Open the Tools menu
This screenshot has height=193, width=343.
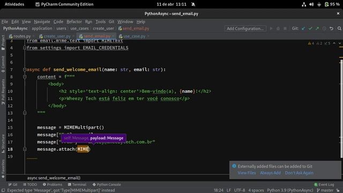pyautogui.click(x=100, y=21)
